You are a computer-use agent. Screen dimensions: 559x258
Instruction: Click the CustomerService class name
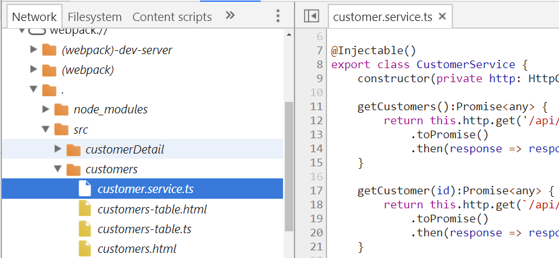466,64
